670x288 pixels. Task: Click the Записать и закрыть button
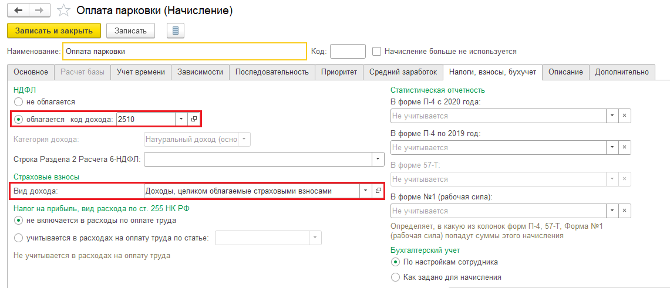click(x=54, y=31)
